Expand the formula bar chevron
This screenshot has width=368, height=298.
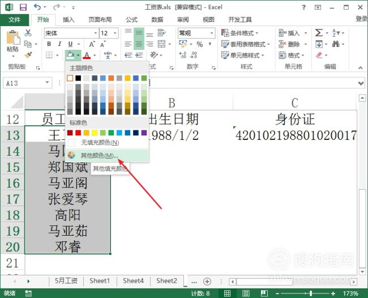point(361,83)
